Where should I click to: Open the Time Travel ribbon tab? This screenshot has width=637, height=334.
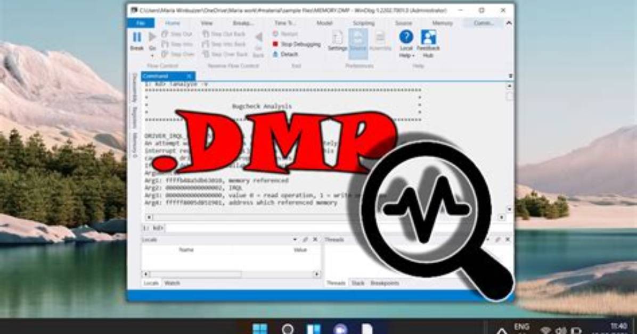284,23
